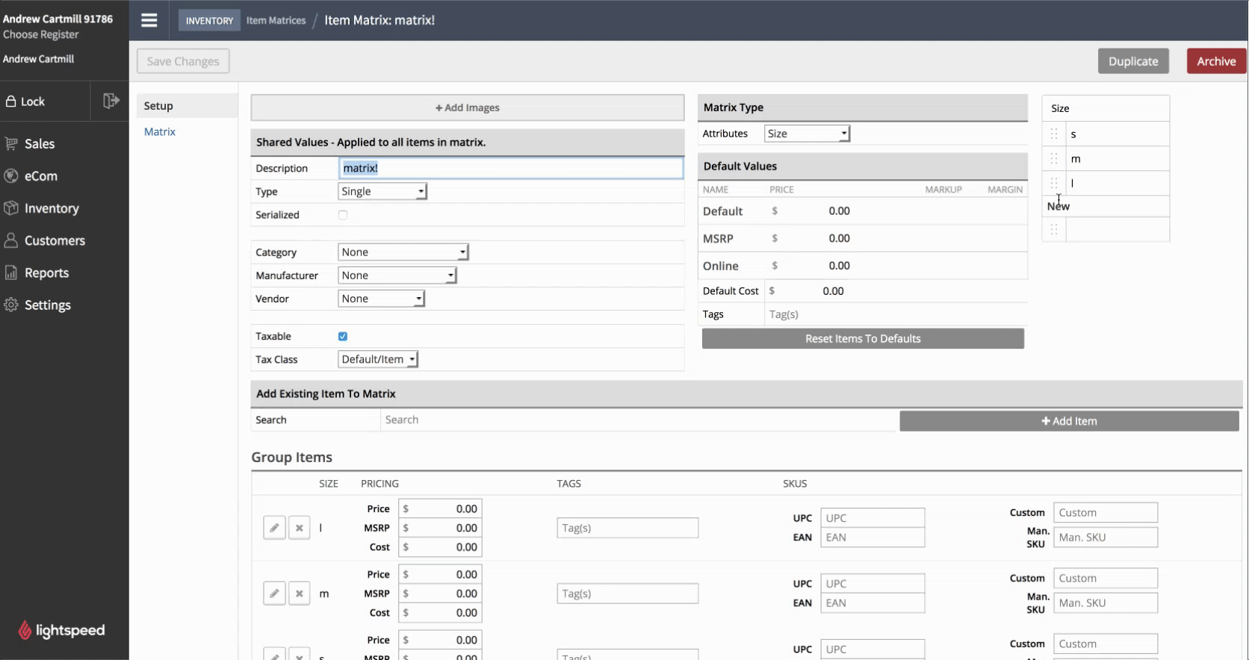Click Save Changes button
The image size is (1249, 660).
pyautogui.click(x=183, y=61)
